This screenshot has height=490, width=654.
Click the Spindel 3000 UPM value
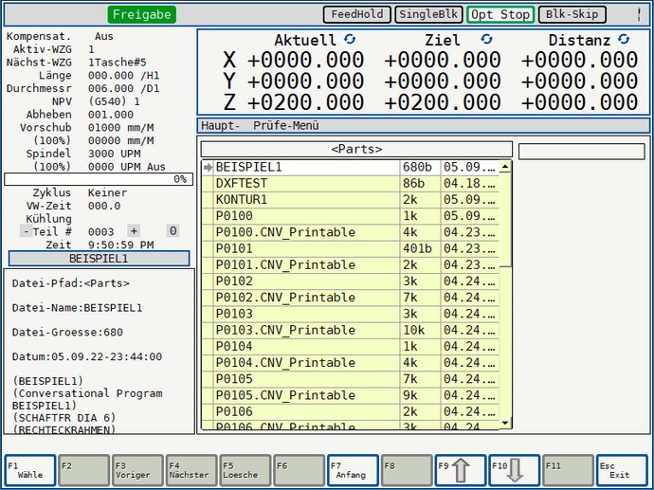click(115, 154)
